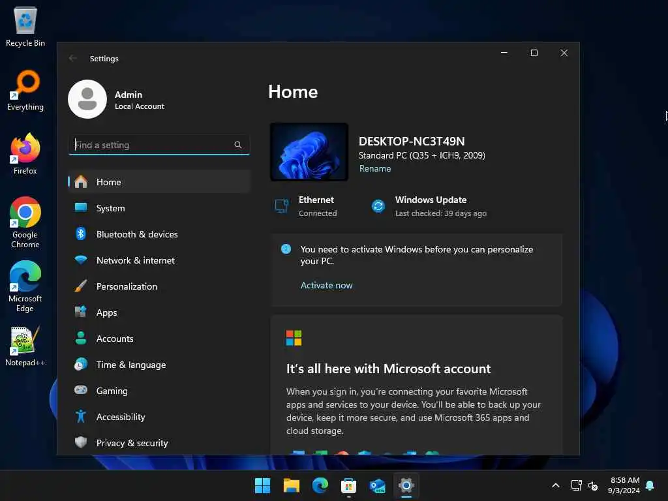668x501 pixels.
Task: Click the muted volume tray icon
Action: (x=593, y=485)
